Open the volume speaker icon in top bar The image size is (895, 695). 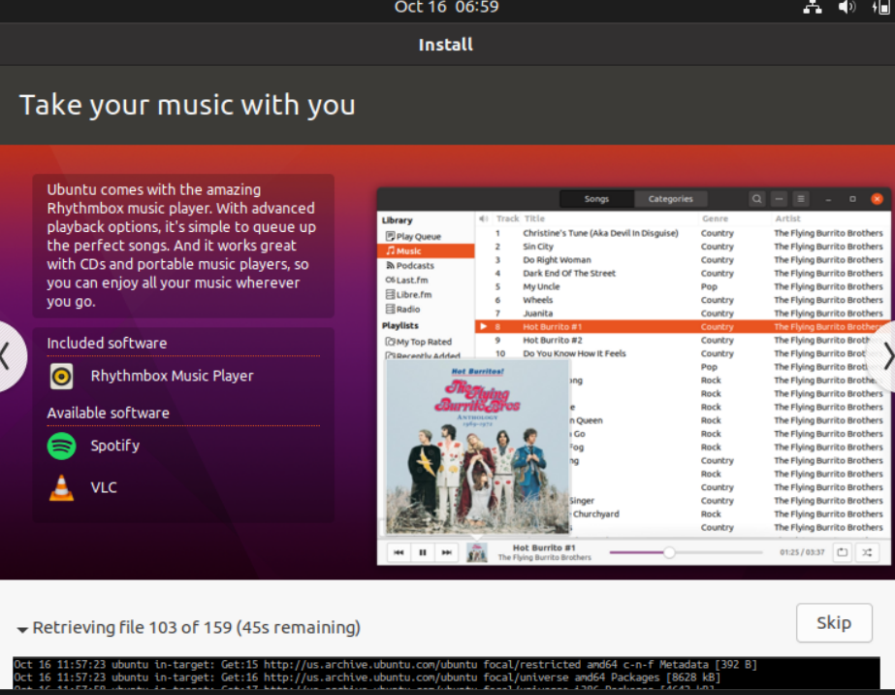click(x=846, y=8)
